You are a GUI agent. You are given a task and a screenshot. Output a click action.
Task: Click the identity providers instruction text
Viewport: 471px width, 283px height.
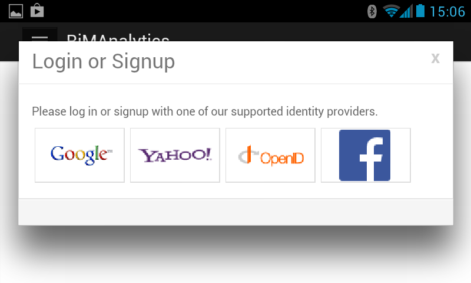(205, 111)
